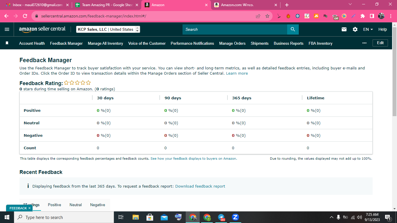Open the buyer messages envelope icon
This screenshot has width=397, height=223.
point(344,29)
